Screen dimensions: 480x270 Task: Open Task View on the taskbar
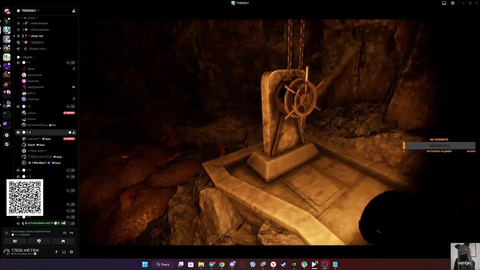point(180,264)
